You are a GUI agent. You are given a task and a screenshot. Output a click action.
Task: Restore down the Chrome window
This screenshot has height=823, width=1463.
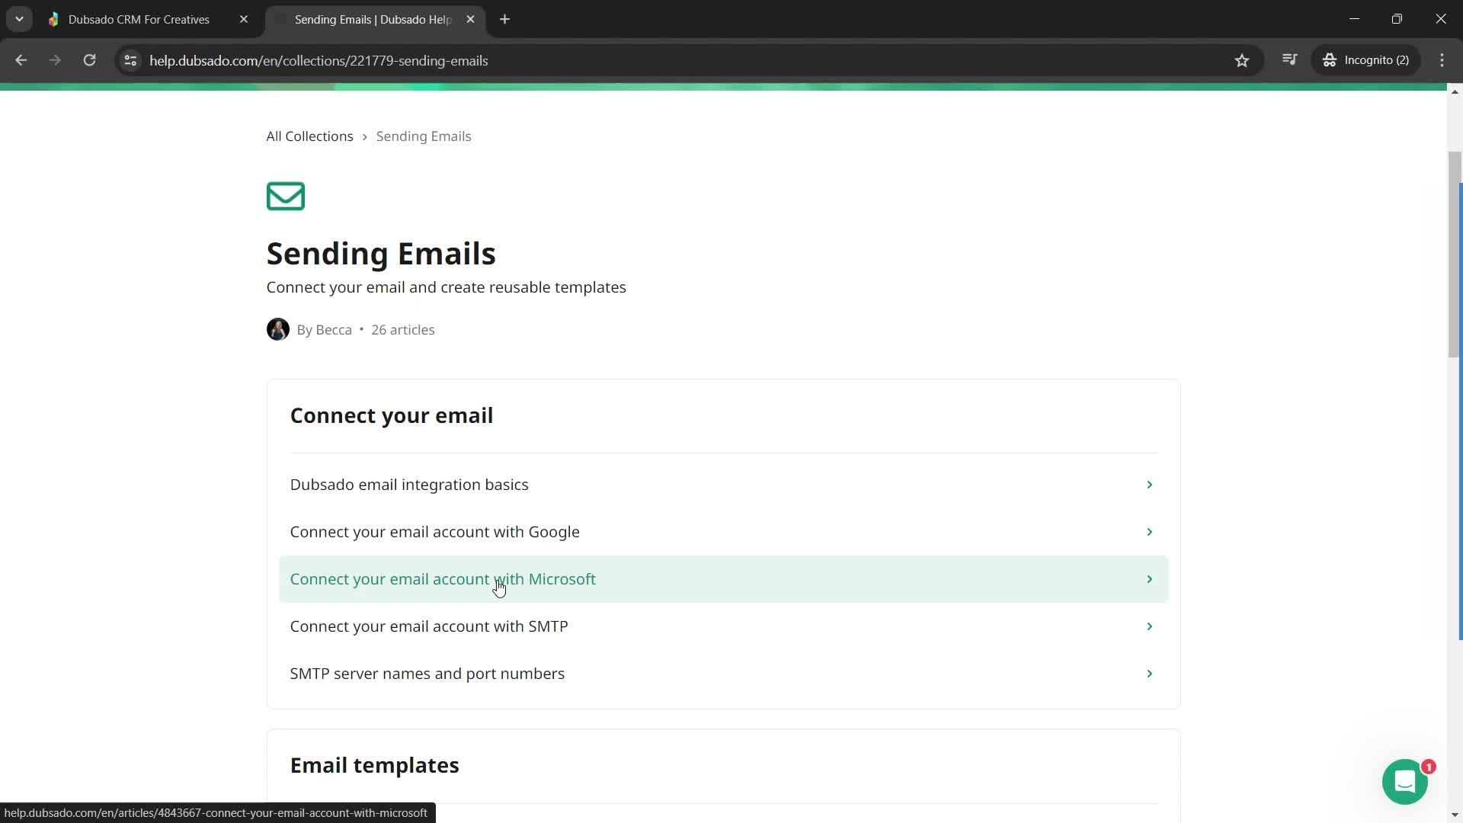pyautogui.click(x=1397, y=19)
